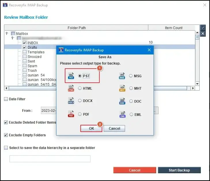This screenshot has height=181, width=210.
Task: Collapse the Mailbox tree node
Action: (x=7, y=33)
